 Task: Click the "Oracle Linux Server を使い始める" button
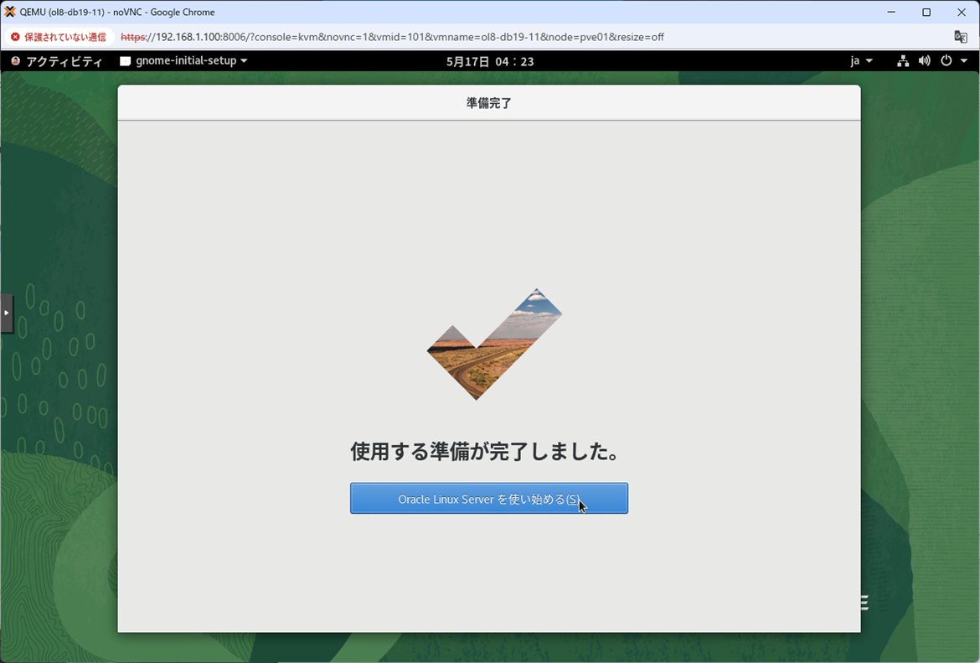pyautogui.click(x=489, y=499)
